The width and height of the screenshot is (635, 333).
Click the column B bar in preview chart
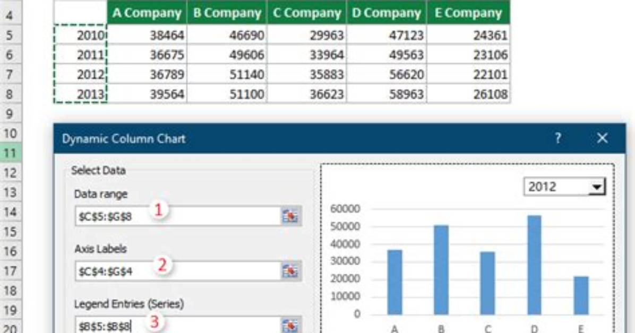(441, 270)
